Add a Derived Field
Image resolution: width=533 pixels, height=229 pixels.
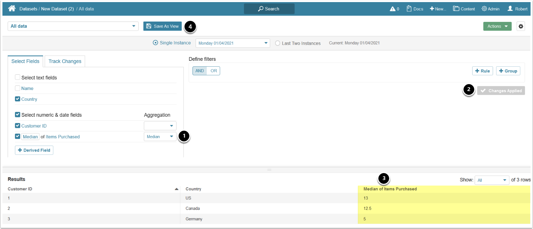click(34, 150)
